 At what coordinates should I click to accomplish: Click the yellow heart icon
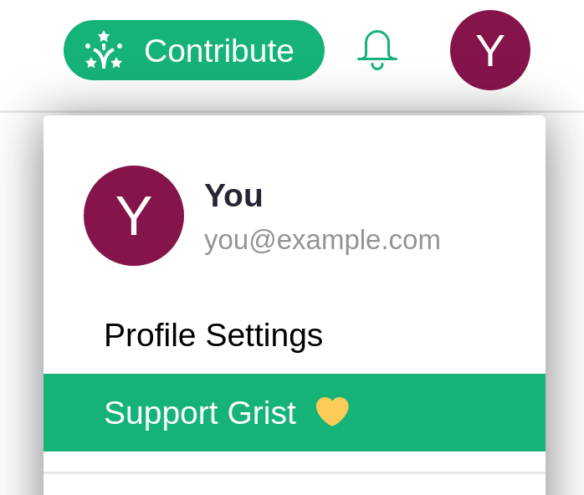(x=332, y=411)
